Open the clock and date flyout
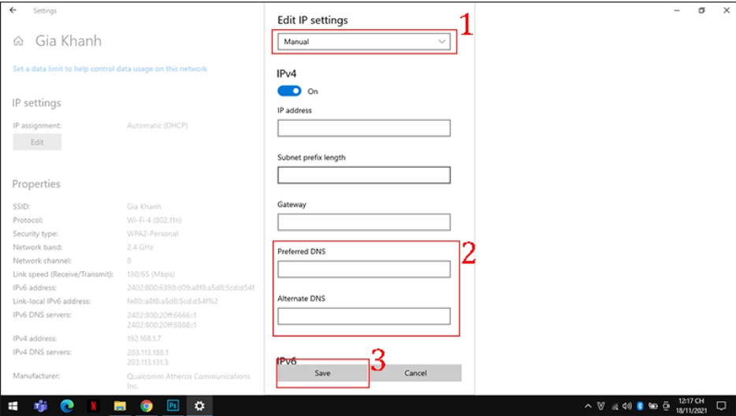 point(691,406)
